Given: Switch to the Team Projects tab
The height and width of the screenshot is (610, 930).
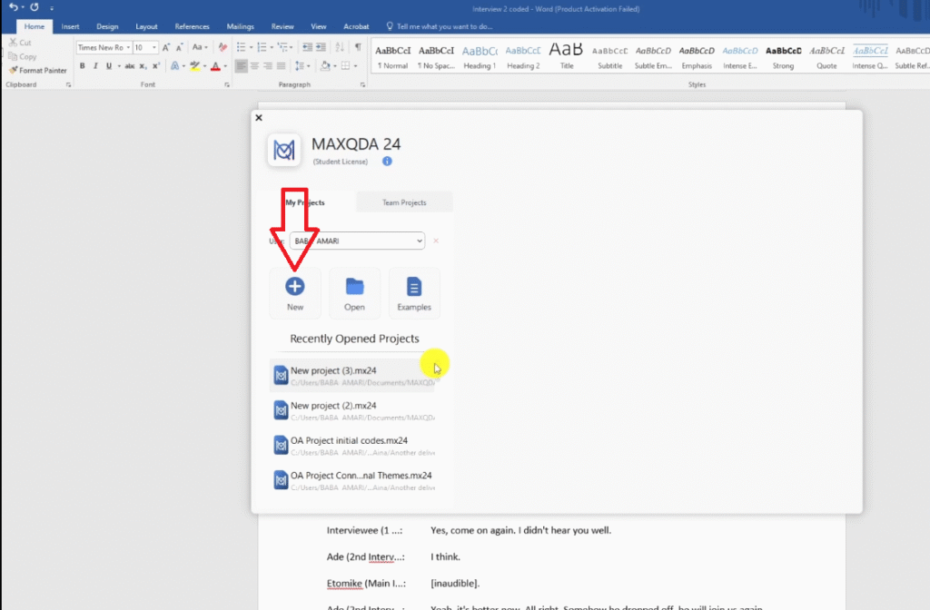Looking at the screenshot, I should (x=404, y=202).
